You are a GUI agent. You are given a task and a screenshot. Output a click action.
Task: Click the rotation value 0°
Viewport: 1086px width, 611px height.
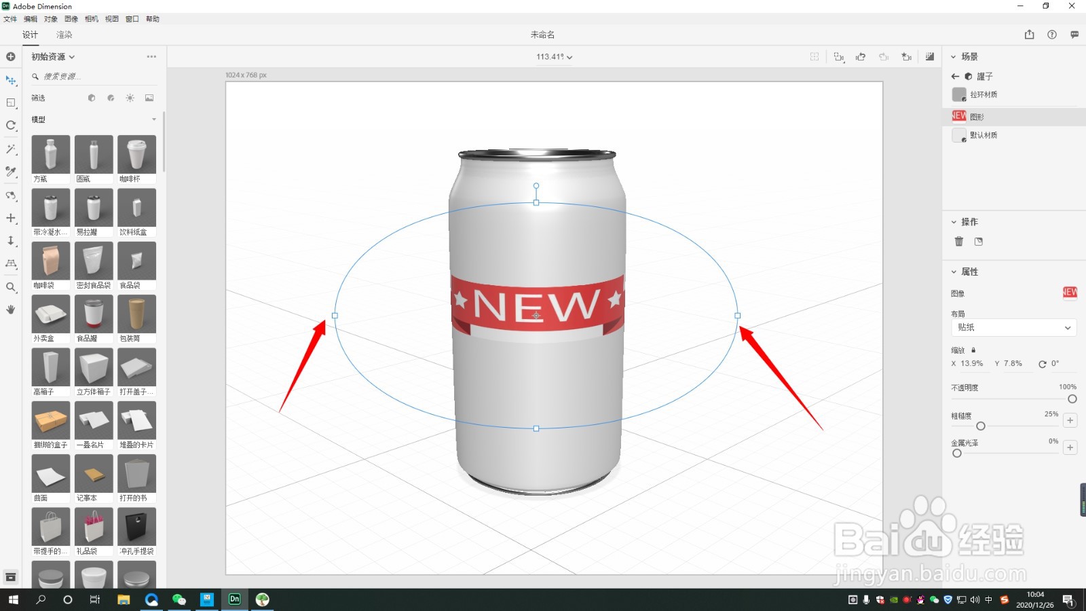pyautogui.click(x=1055, y=364)
